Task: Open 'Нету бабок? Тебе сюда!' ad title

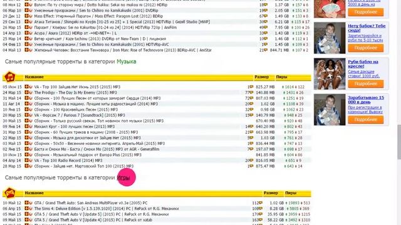Action: pyautogui.click(x=367, y=28)
